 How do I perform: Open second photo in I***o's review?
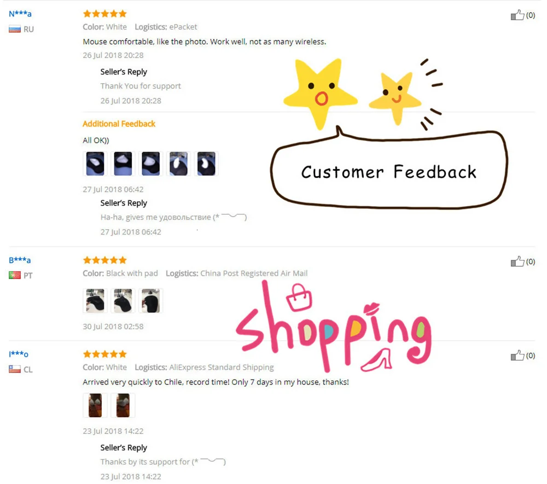pyautogui.click(x=123, y=405)
